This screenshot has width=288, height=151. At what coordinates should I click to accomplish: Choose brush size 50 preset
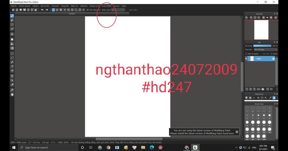click(x=269, y=122)
